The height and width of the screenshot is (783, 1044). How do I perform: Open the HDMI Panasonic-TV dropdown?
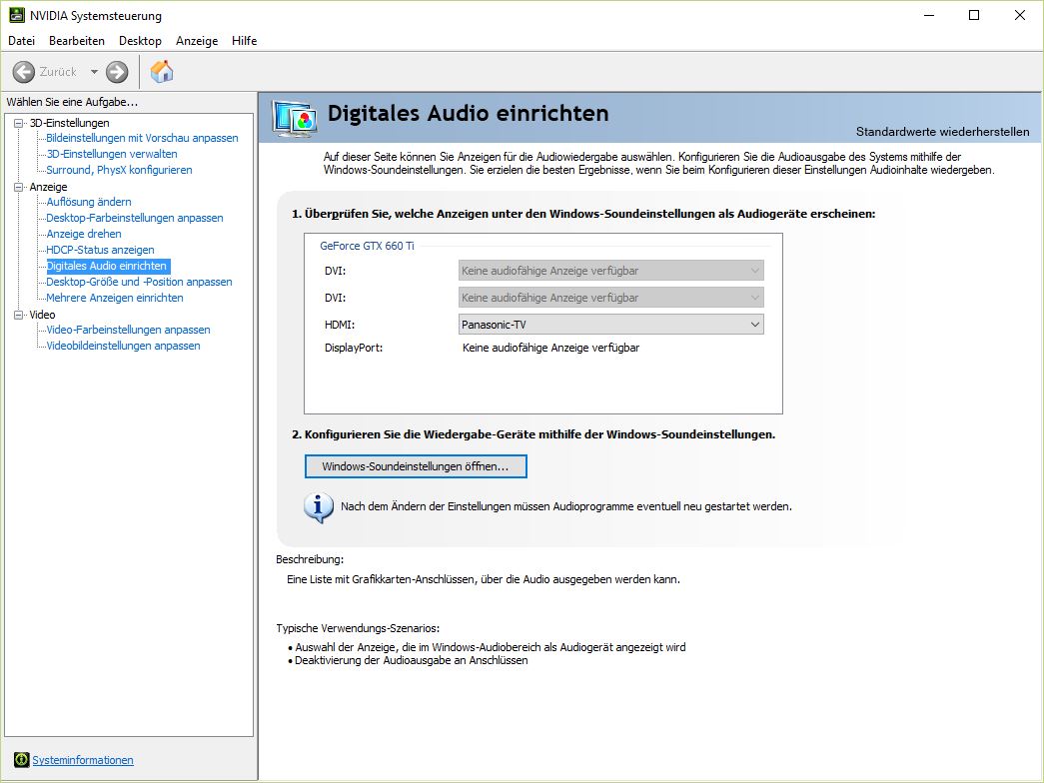point(610,325)
